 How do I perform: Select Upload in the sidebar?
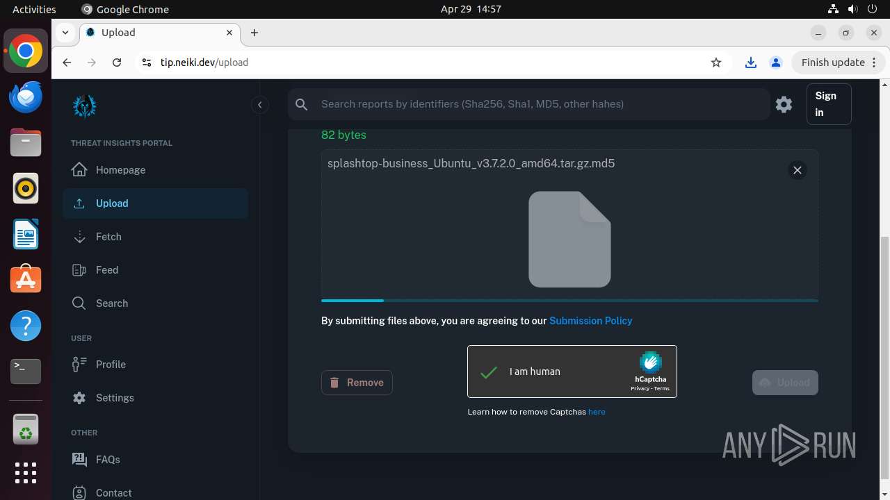click(156, 203)
